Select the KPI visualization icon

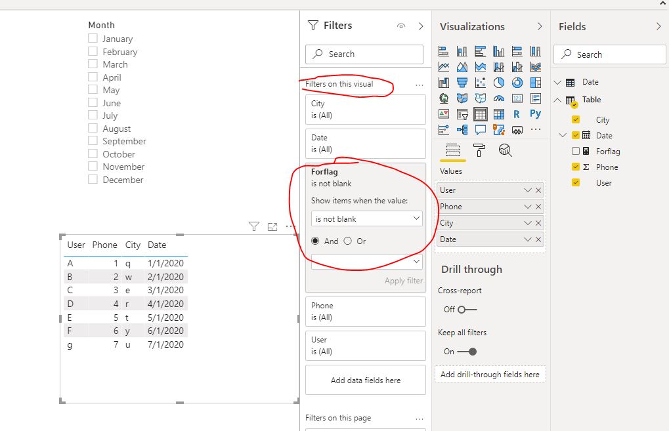[444, 114]
